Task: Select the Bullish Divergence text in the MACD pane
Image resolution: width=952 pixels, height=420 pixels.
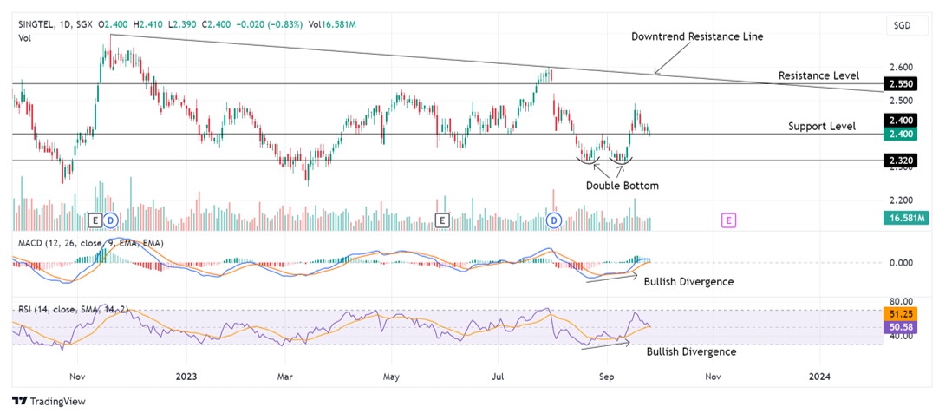Action: coord(688,282)
